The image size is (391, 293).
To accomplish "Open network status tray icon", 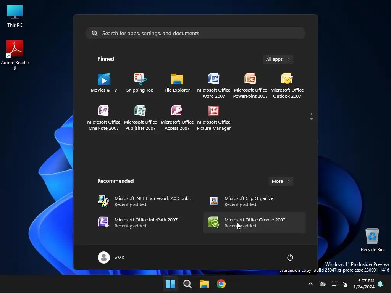I will (334, 284).
